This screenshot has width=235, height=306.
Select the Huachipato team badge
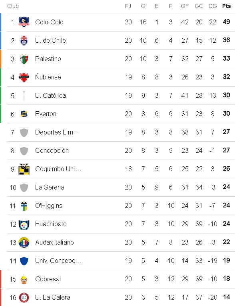(24, 224)
